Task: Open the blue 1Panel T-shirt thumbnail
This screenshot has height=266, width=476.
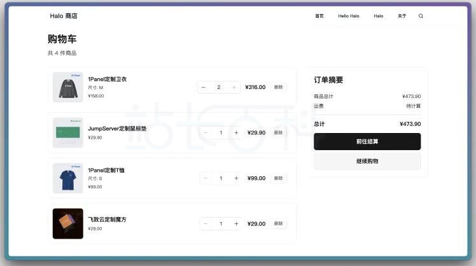Action: click(x=67, y=178)
